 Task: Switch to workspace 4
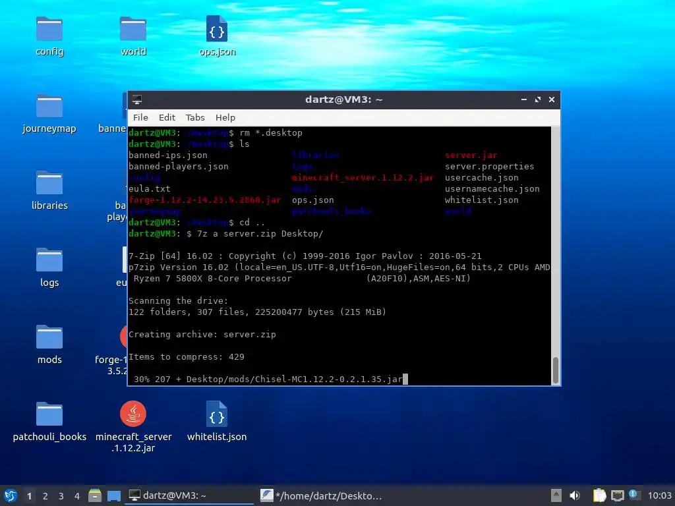[77, 496]
